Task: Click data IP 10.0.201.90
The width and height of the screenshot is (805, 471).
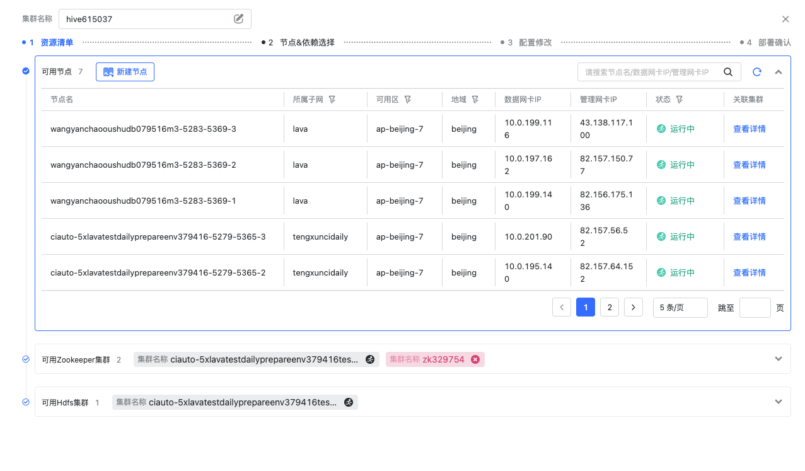Action: tap(528, 236)
